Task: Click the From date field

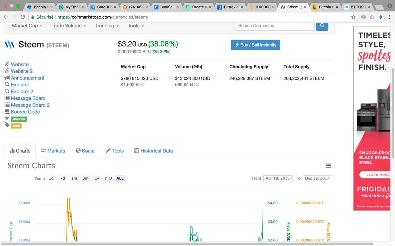Action: 278,178
